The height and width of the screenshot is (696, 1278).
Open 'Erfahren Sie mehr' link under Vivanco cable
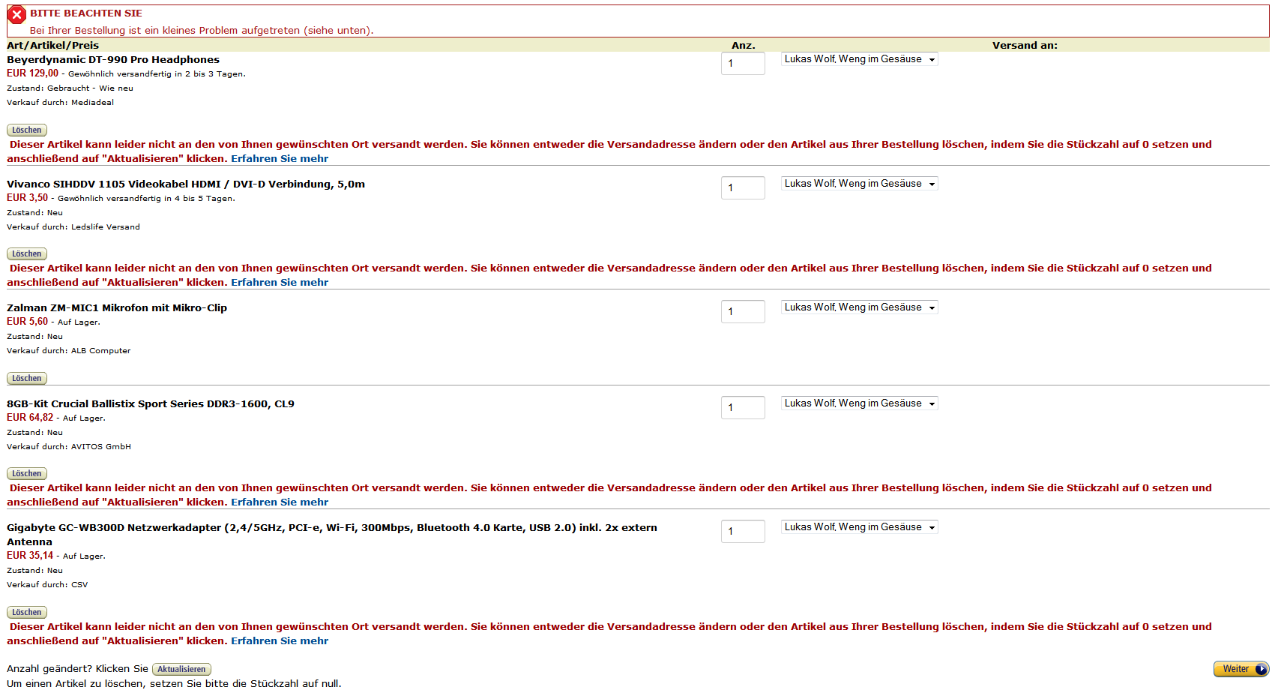click(280, 283)
